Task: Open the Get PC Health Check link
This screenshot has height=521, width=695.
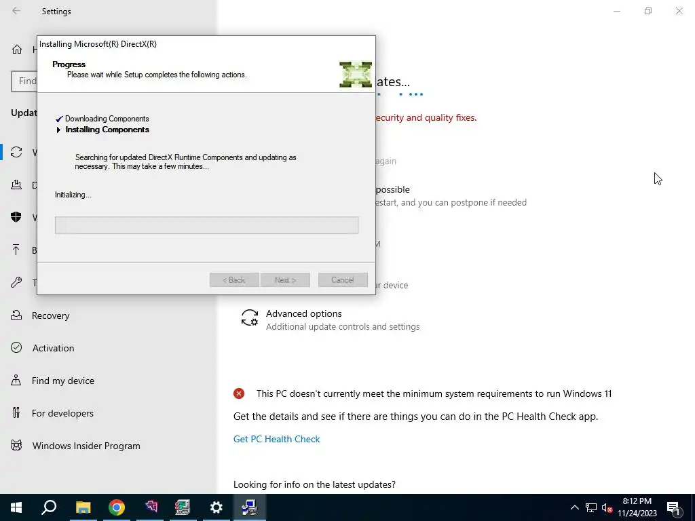Action: tap(277, 439)
